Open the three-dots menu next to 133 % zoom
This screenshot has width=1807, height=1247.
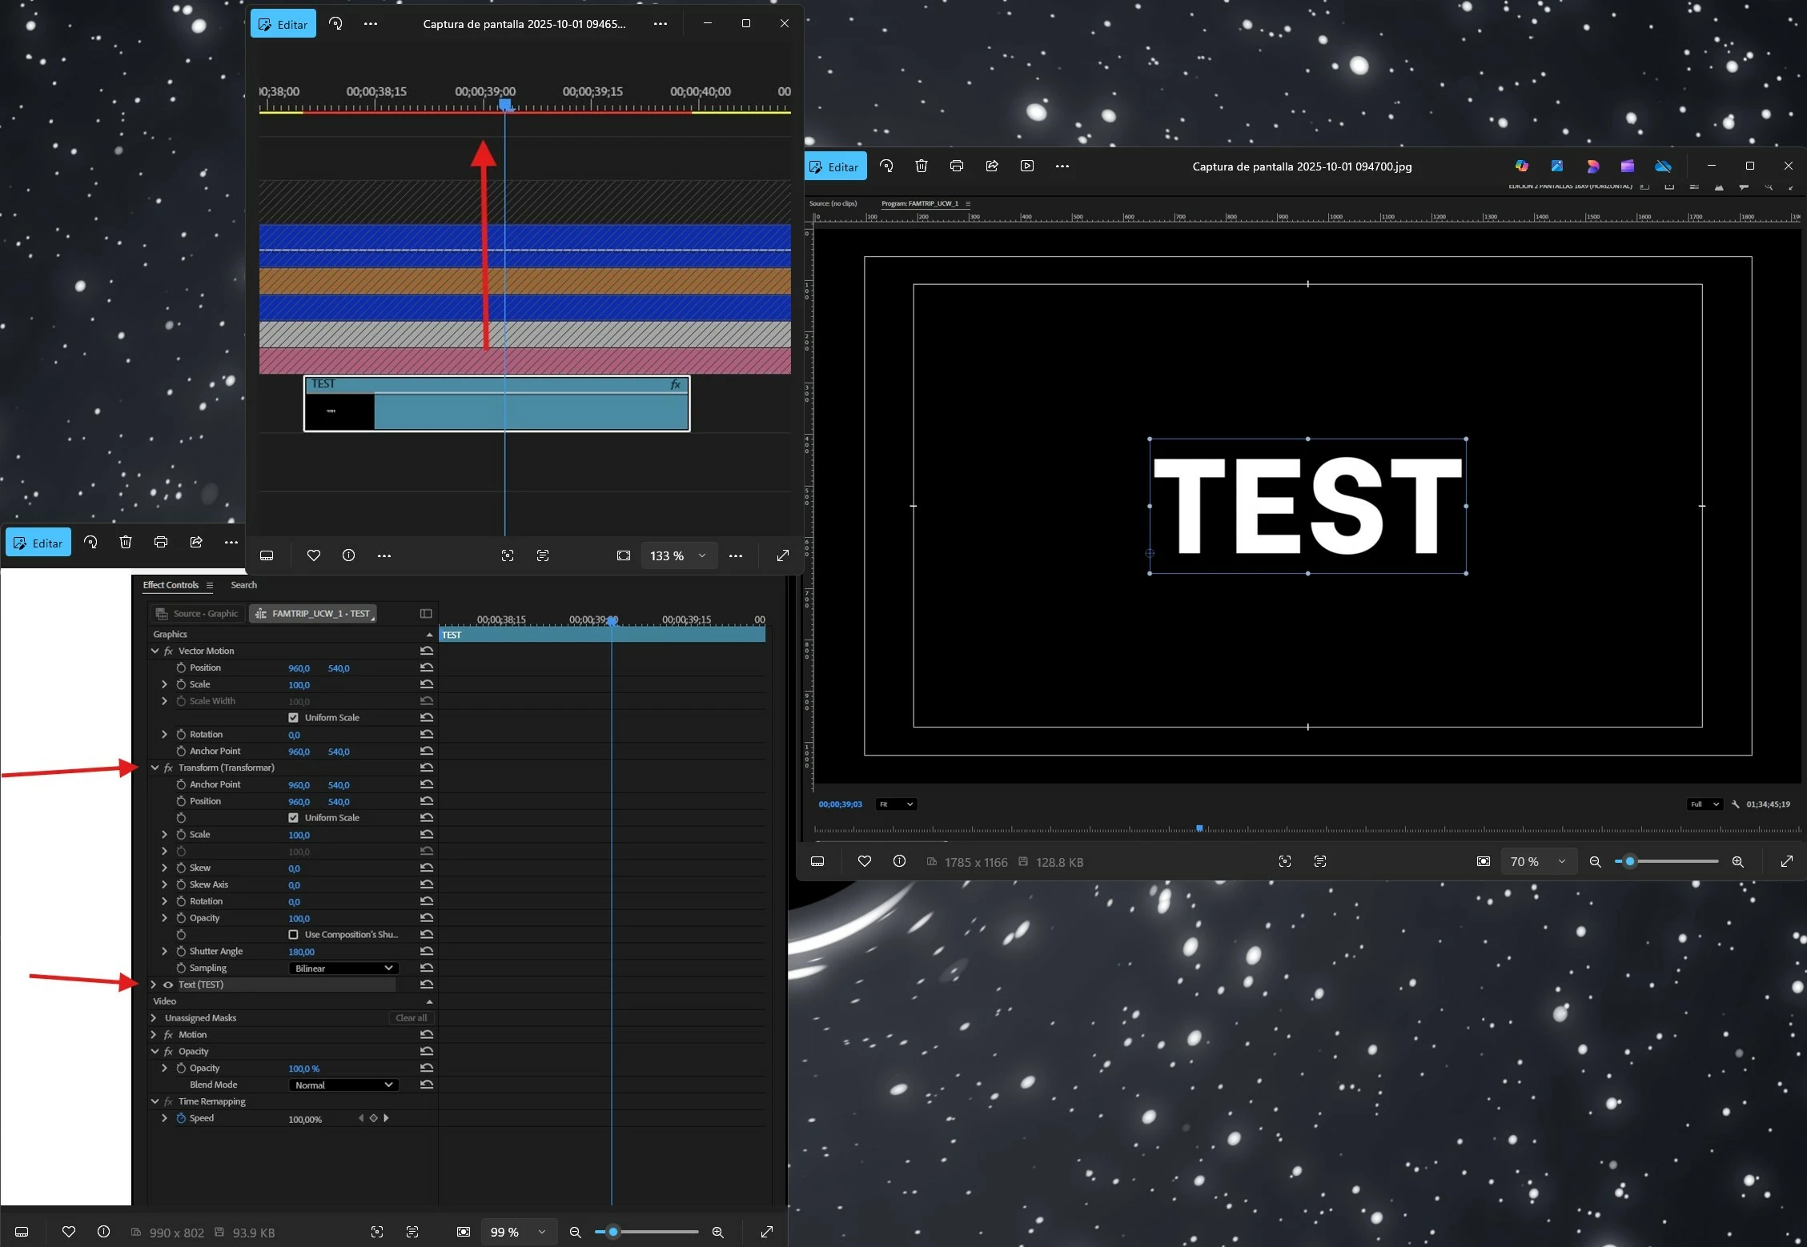[736, 555]
